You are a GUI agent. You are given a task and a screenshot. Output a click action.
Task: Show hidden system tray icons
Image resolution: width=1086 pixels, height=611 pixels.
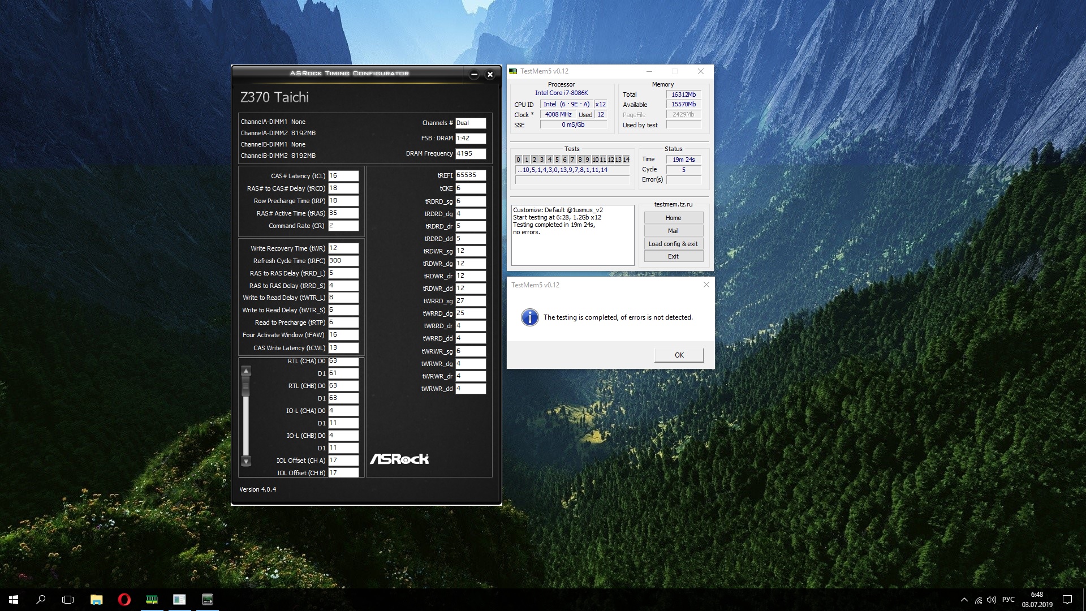coord(964,600)
